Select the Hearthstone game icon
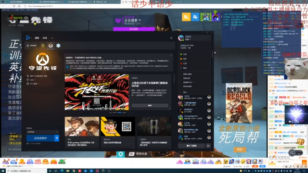 [43, 46]
